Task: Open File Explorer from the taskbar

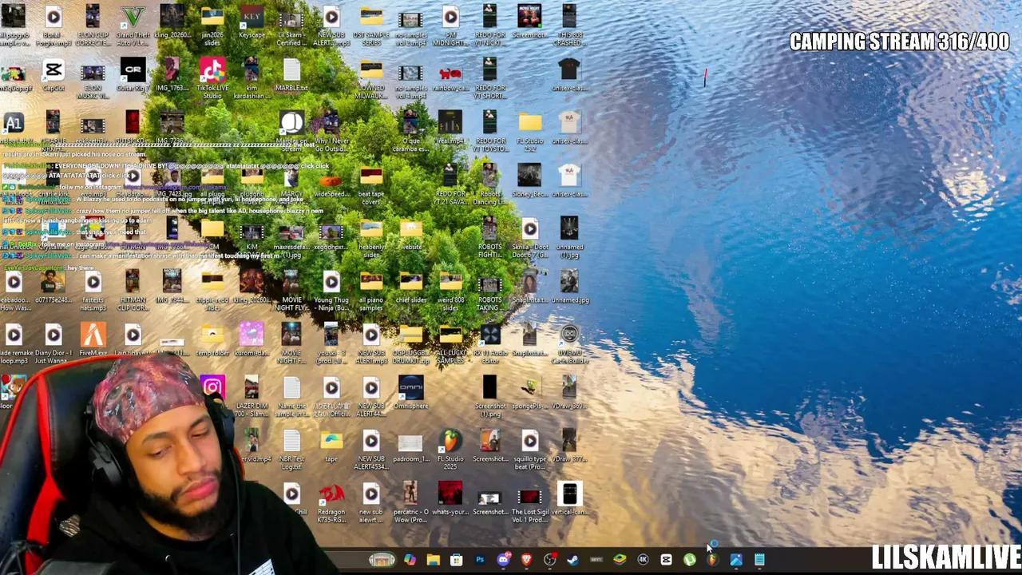Action: pyautogui.click(x=433, y=560)
